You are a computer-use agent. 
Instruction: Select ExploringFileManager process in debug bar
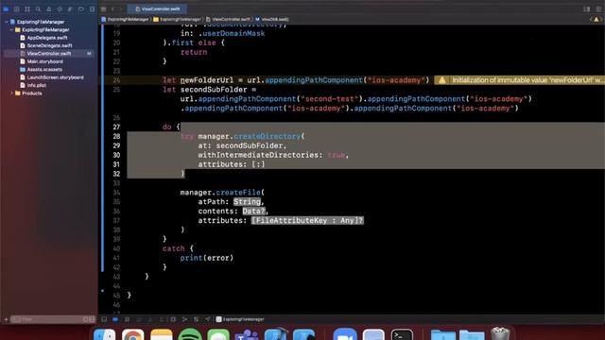coord(240,319)
